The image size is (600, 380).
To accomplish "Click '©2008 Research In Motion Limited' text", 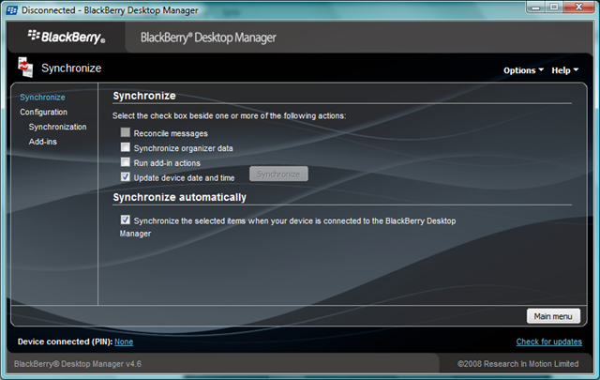I will pyautogui.click(x=518, y=363).
